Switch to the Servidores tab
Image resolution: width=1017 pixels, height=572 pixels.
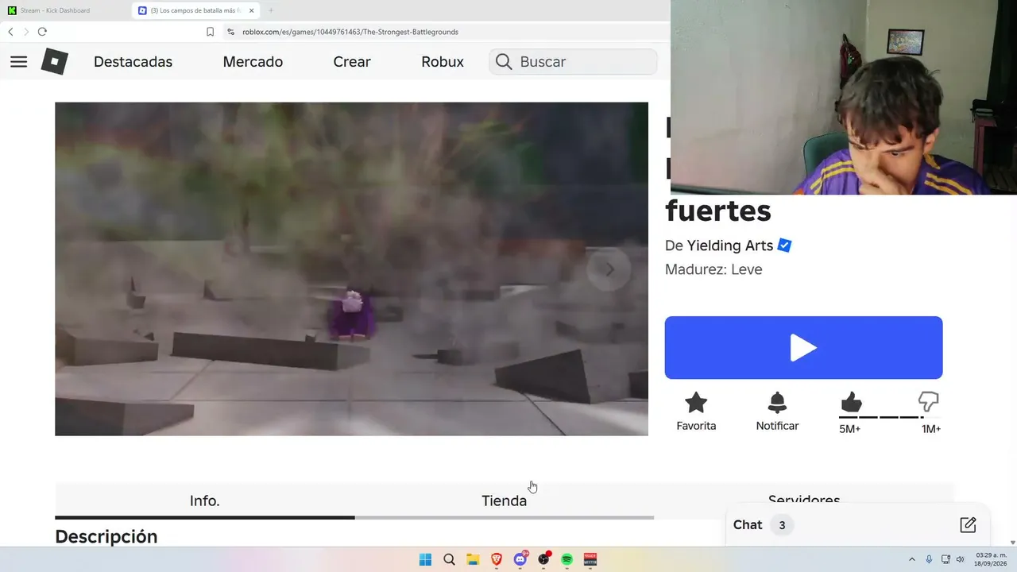click(x=804, y=500)
